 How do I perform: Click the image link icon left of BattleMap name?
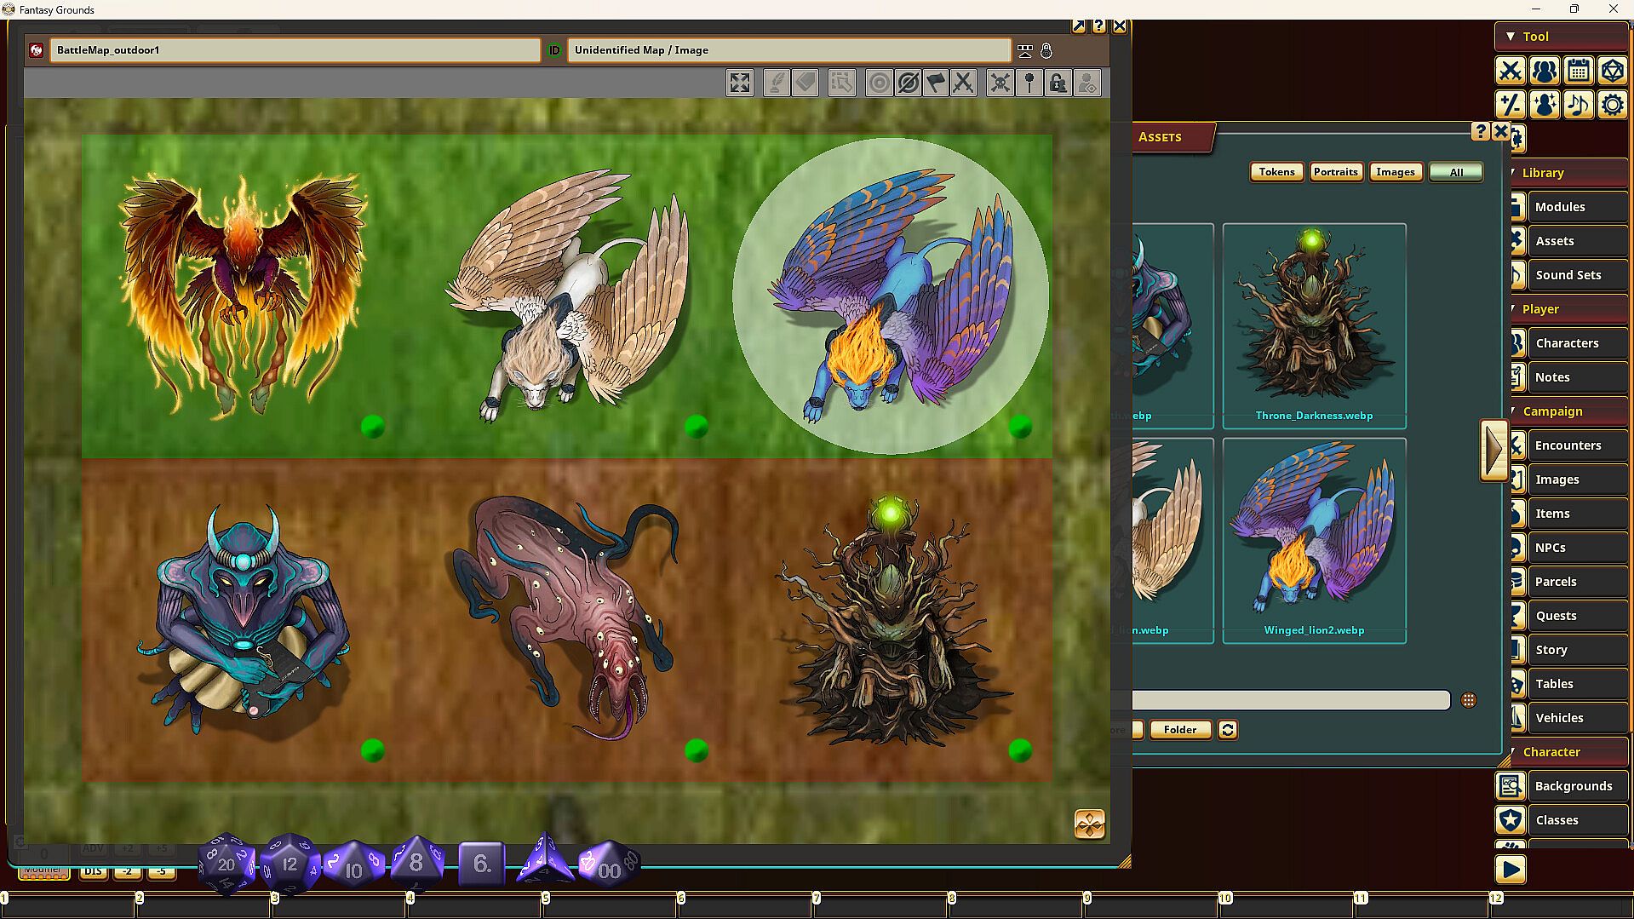coord(37,50)
